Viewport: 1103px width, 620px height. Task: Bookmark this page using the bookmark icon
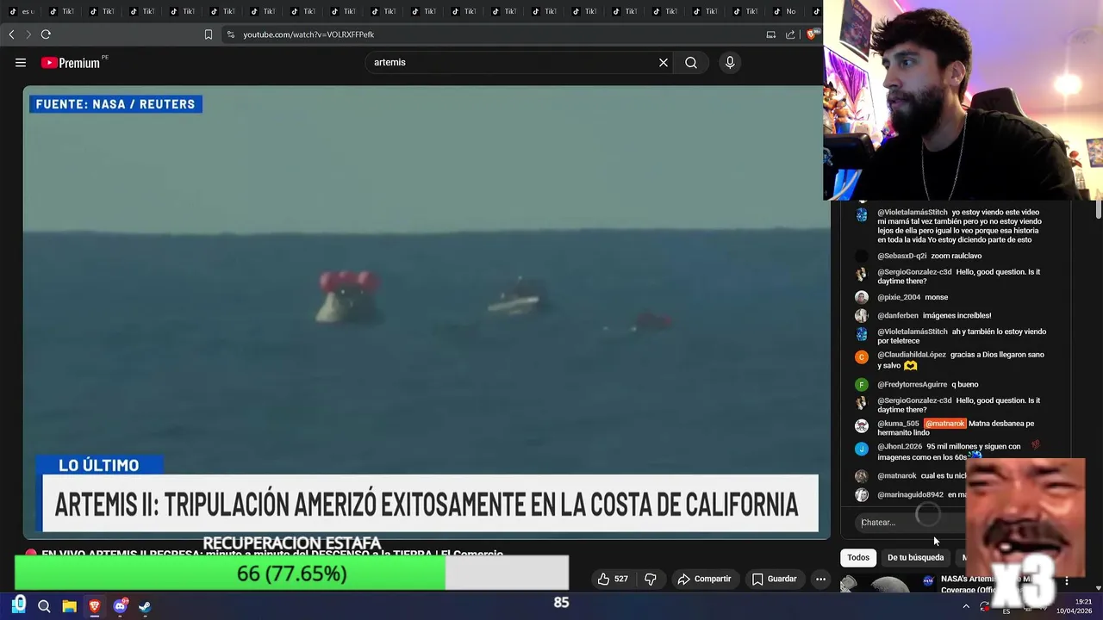coord(209,34)
